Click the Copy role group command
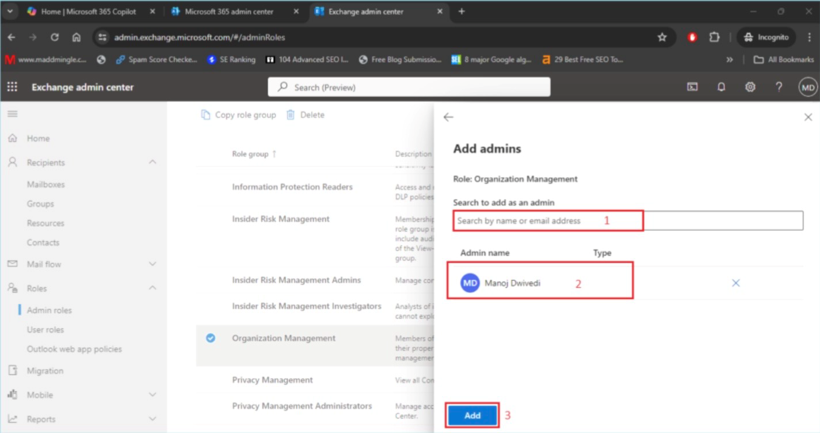Image resolution: width=820 pixels, height=433 pixels. 238,115
